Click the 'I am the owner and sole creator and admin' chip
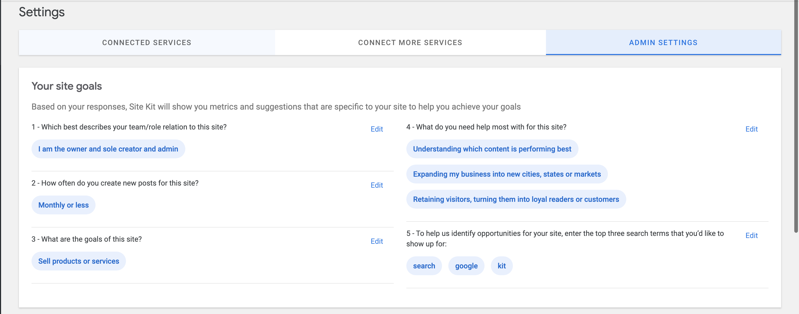Image resolution: width=799 pixels, height=314 pixels. pyautogui.click(x=108, y=149)
